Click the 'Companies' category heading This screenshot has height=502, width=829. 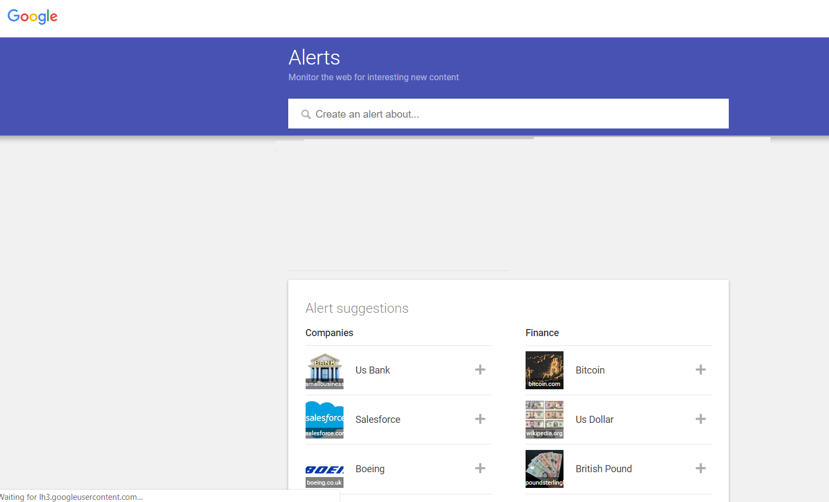coord(329,333)
